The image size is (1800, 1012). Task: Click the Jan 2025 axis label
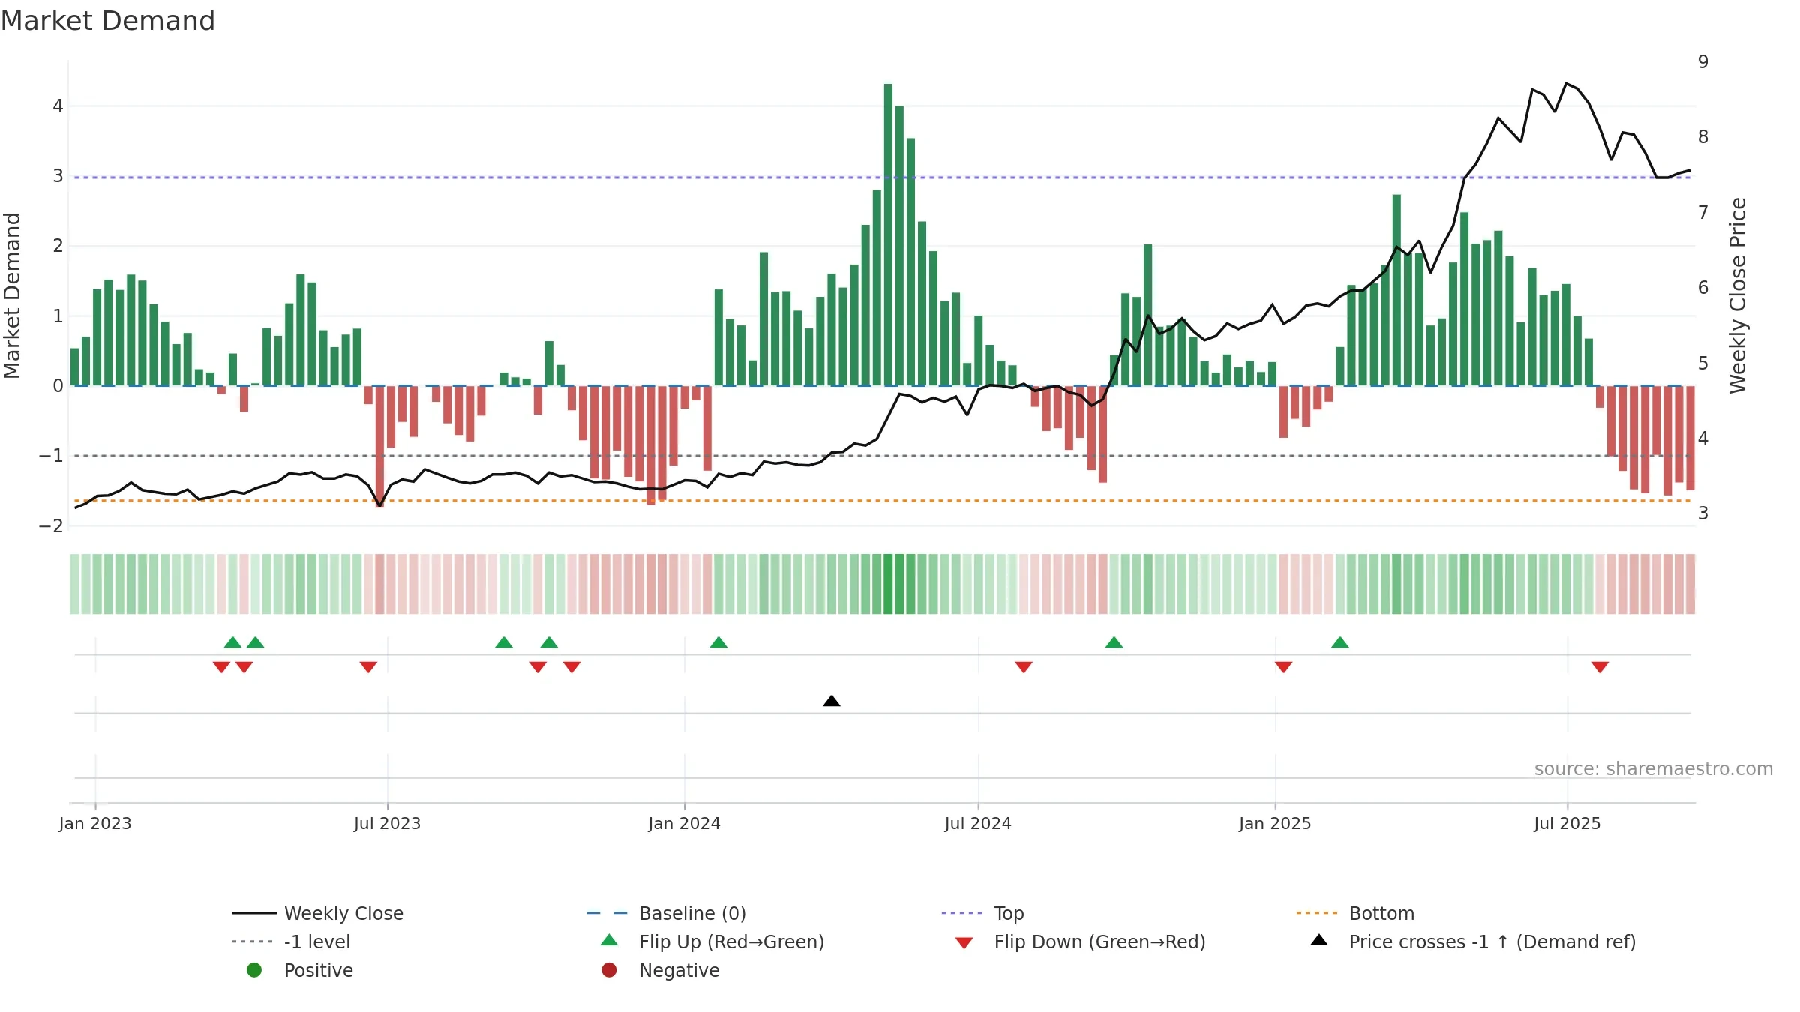coord(1275,823)
